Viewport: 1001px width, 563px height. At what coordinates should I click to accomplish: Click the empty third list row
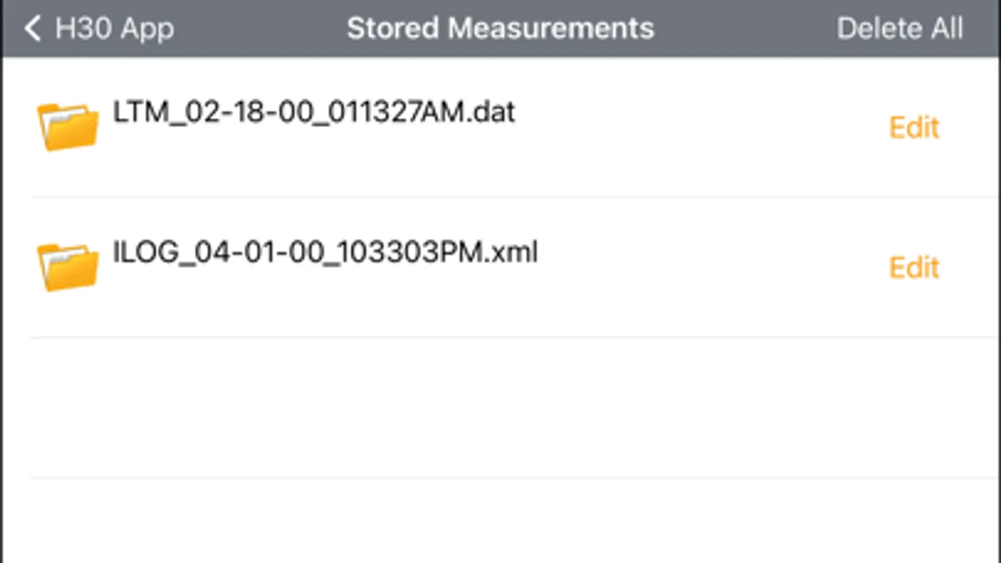point(501,408)
